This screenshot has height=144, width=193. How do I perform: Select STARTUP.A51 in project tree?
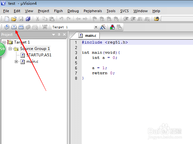tap(39, 55)
